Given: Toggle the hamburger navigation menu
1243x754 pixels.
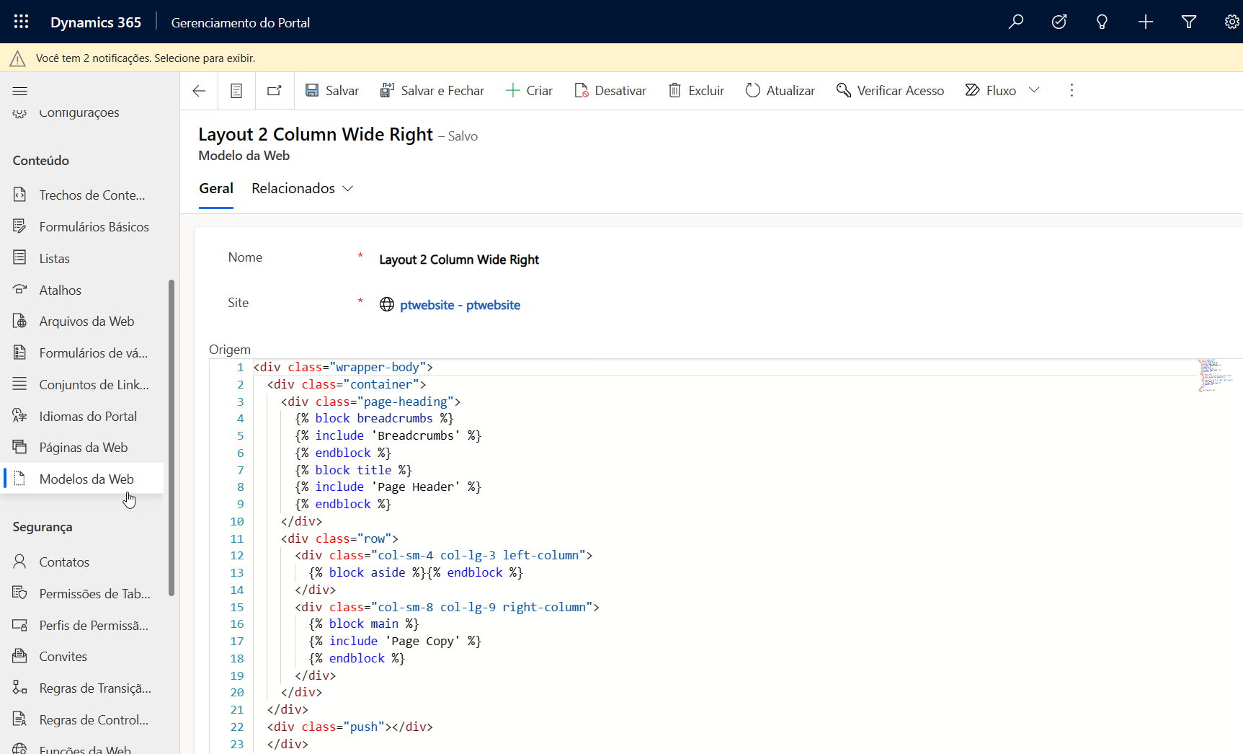Looking at the screenshot, I should (x=20, y=91).
